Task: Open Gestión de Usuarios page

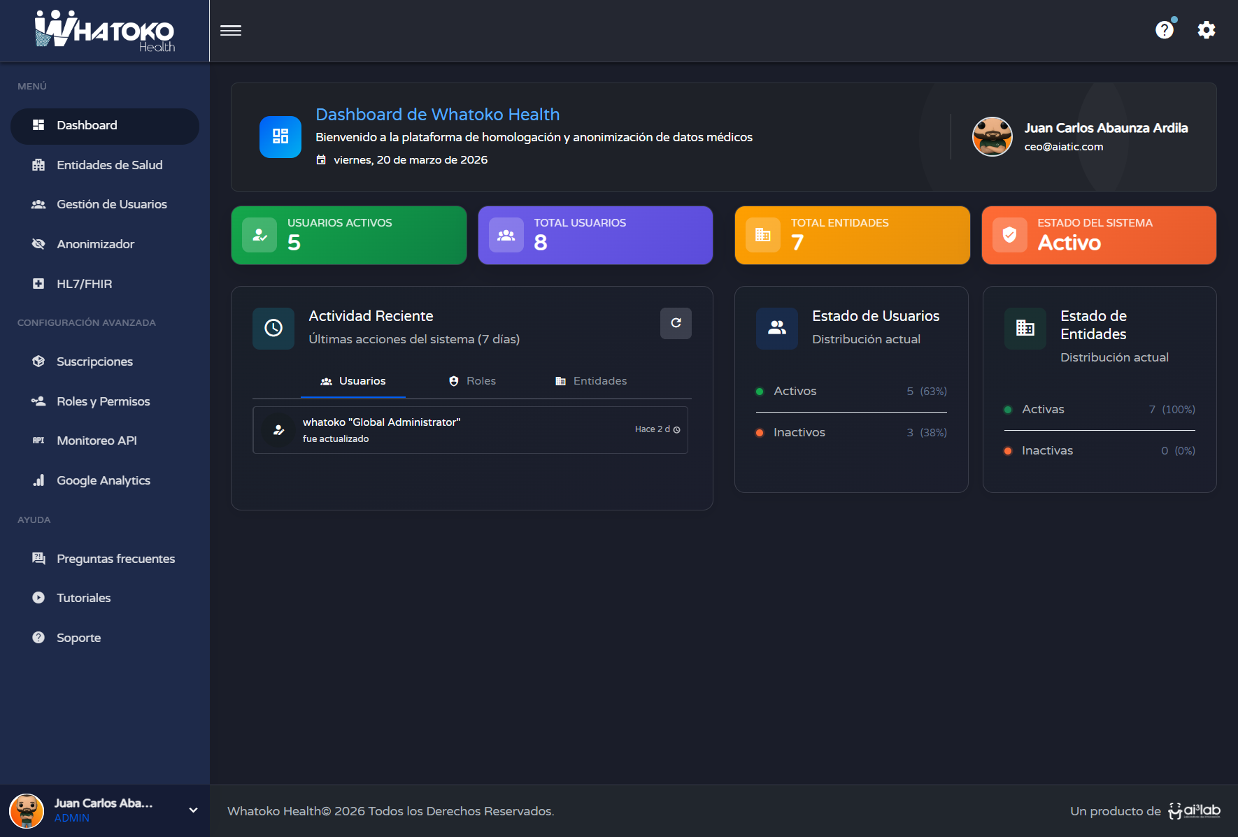Action: pos(105,204)
